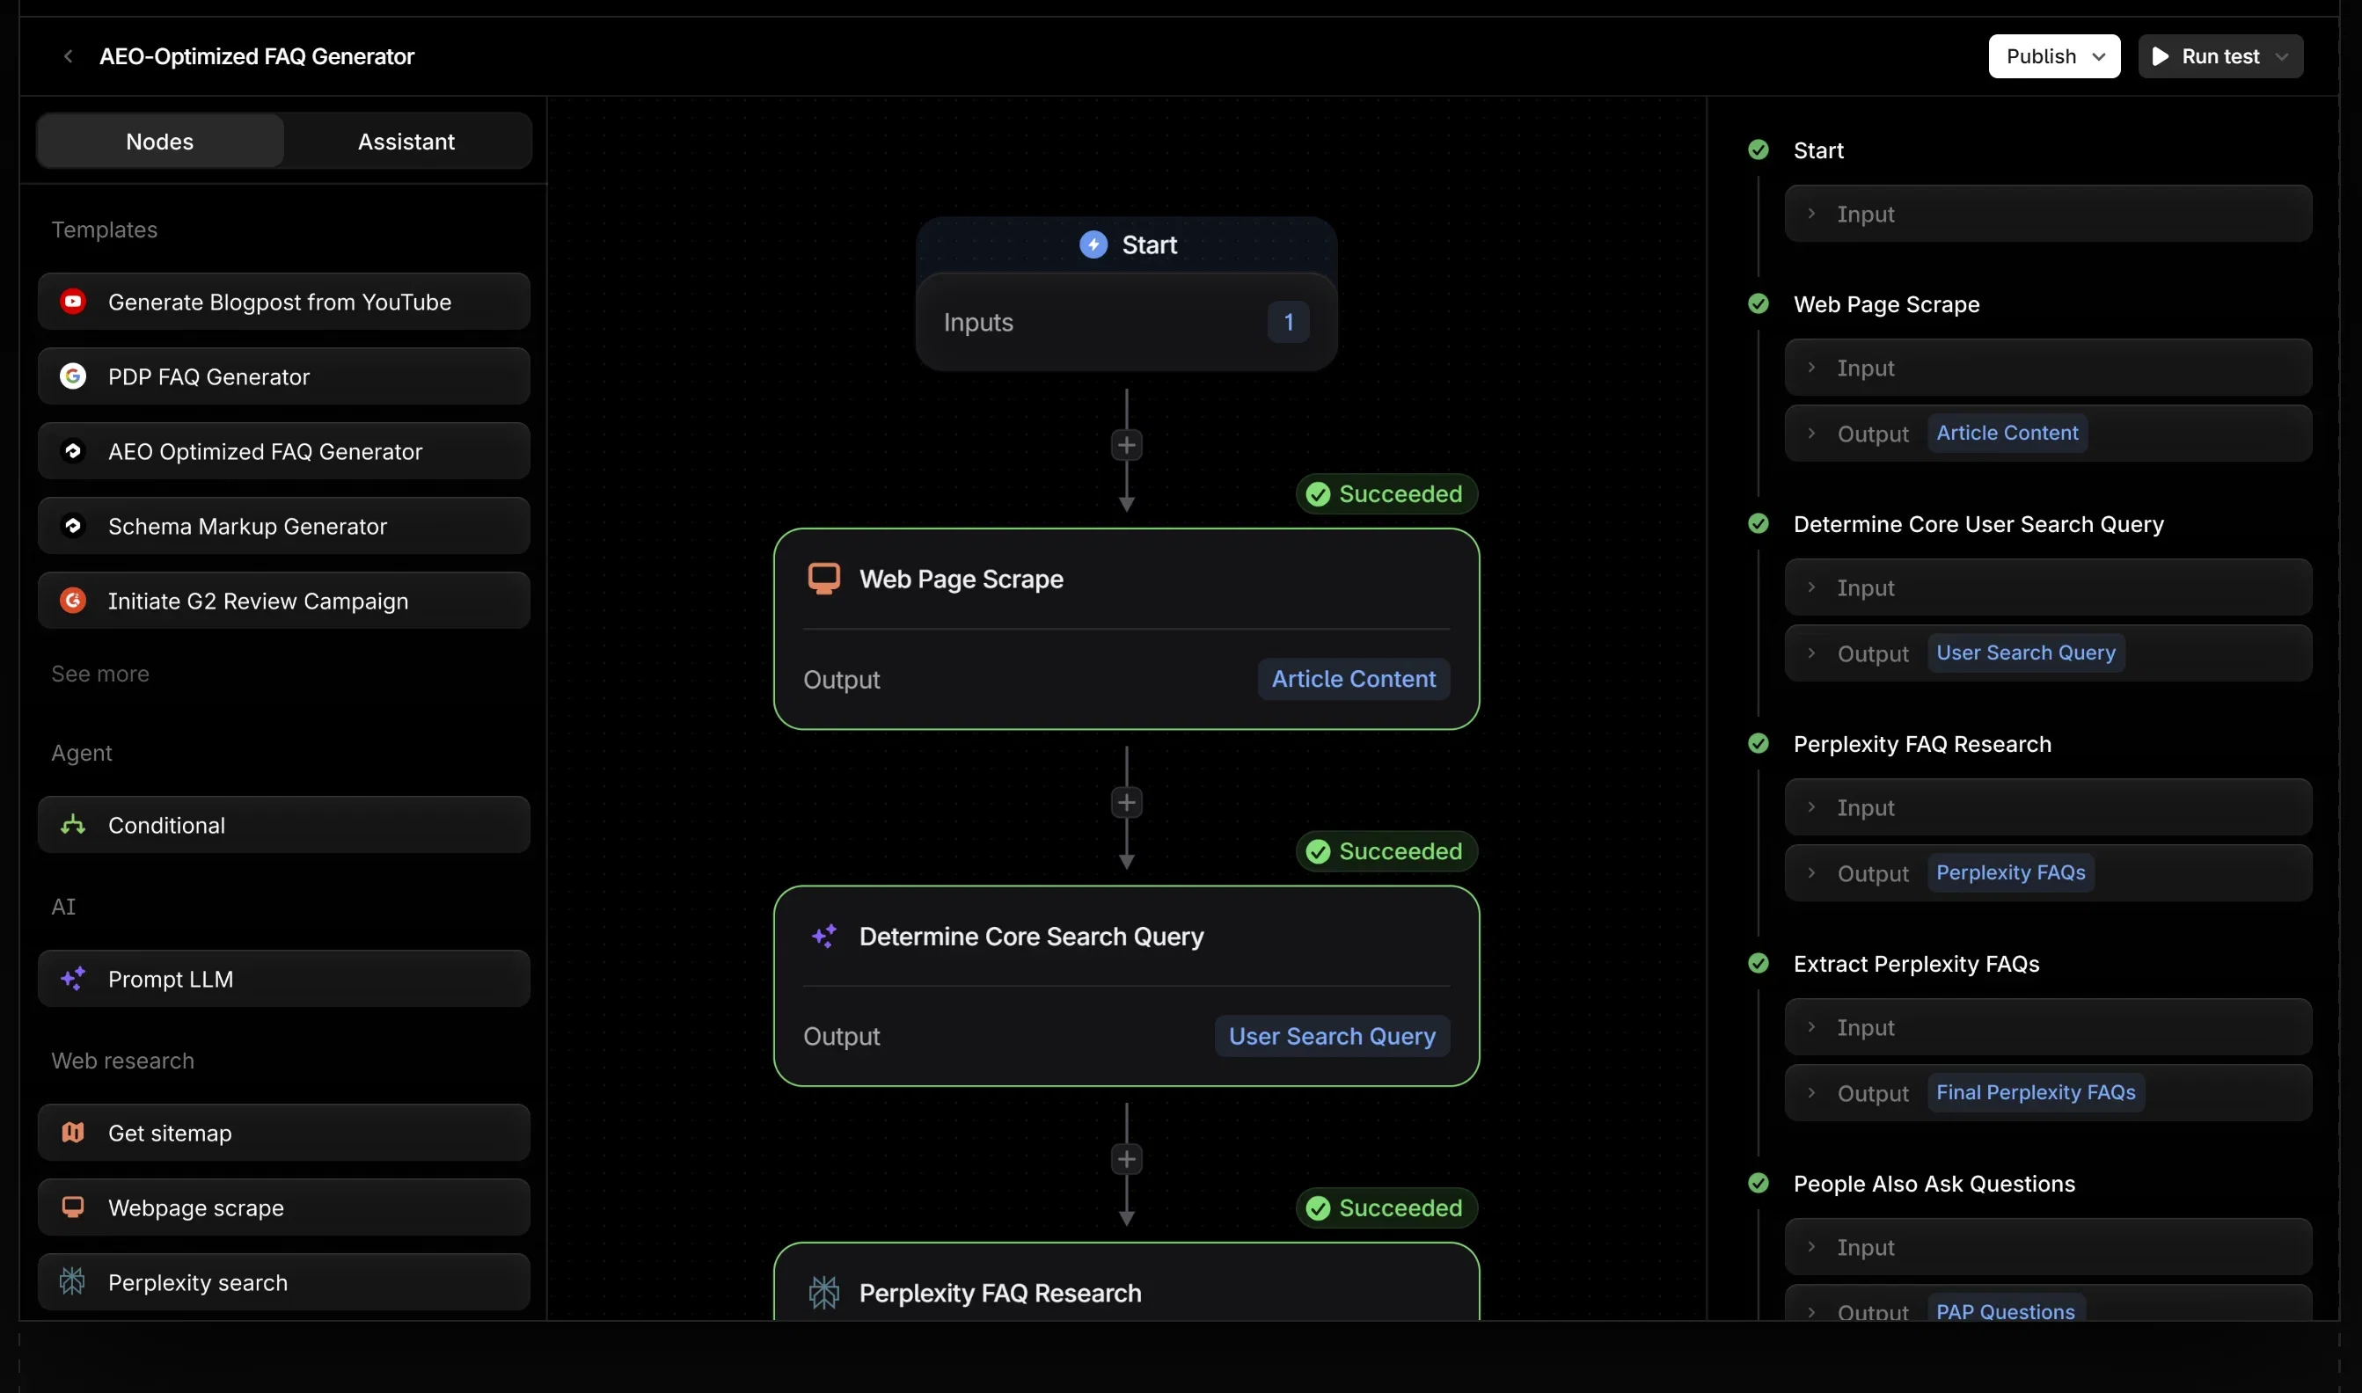
Task: Add the Webpage scrape node
Action: [283, 1207]
